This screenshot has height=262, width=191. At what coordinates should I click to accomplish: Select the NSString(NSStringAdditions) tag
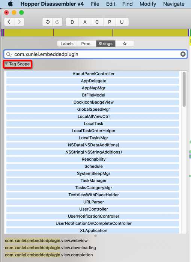(x=93, y=152)
